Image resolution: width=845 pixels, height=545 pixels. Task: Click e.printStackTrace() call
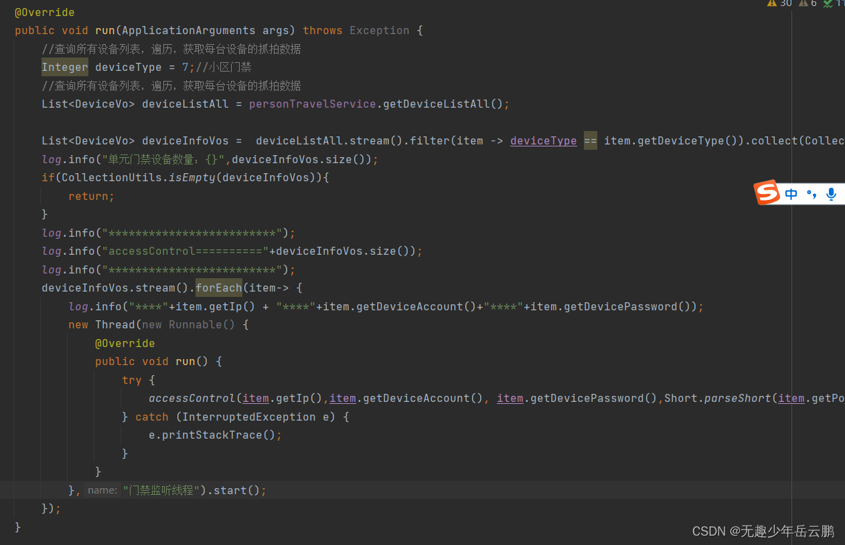tap(212, 435)
